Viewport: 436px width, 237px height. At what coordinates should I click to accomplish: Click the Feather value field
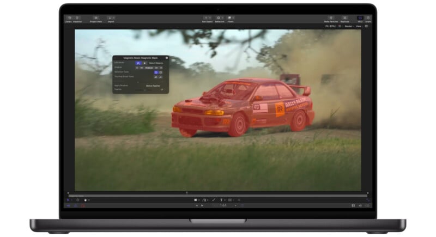pyautogui.click(x=162, y=89)
